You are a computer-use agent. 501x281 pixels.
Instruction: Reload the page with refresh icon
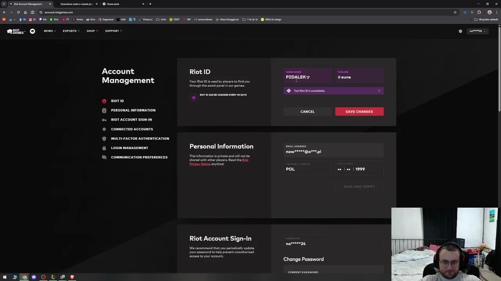pos(18,12)
